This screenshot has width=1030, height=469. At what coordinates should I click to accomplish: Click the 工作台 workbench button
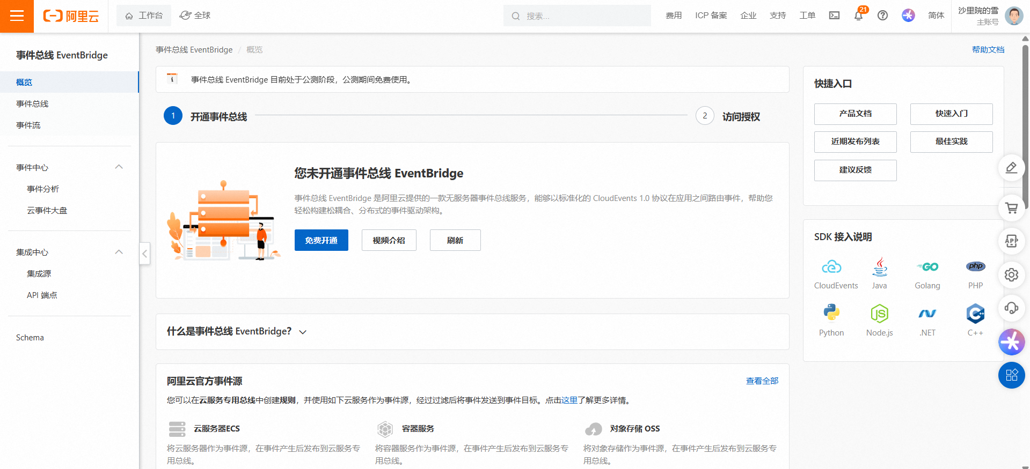[144, 16]
